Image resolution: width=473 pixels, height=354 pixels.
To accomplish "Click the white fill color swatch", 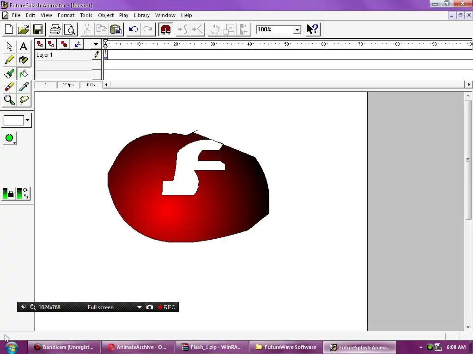I will [13, 120].
